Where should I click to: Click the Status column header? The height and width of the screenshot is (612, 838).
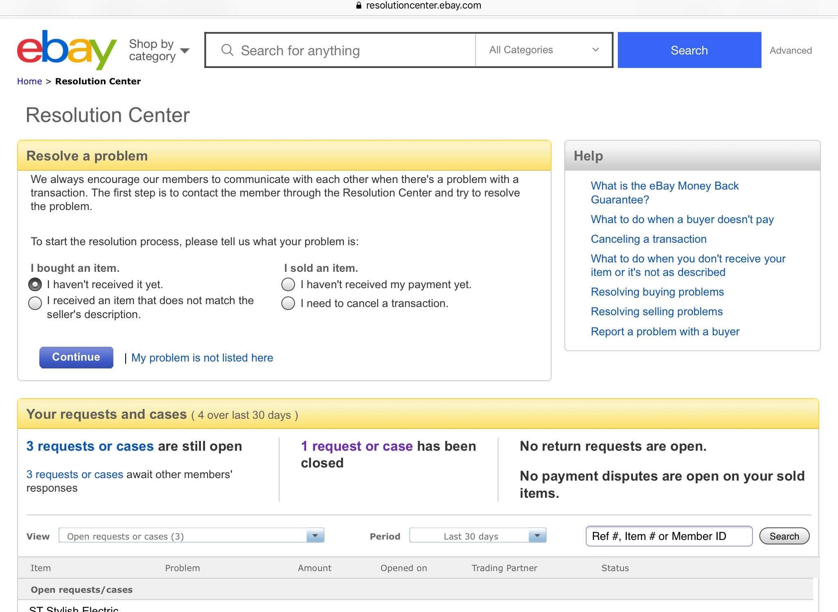[615, 568]
